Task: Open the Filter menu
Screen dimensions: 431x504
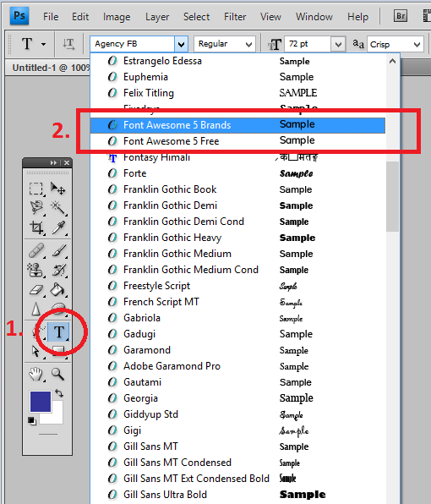Action: [x=235, y=17]
